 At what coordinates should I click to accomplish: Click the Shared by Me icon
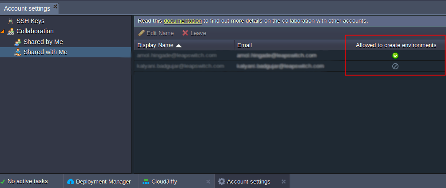18,42
